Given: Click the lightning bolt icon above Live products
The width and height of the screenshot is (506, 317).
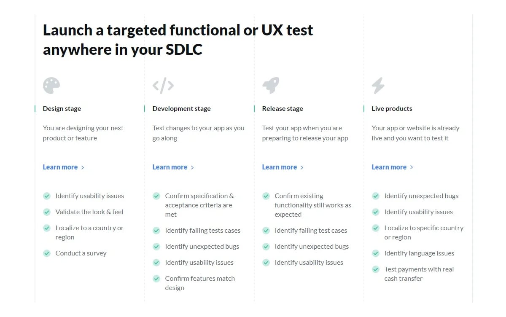Looking at the screenshot, I should tap(378, 85).
